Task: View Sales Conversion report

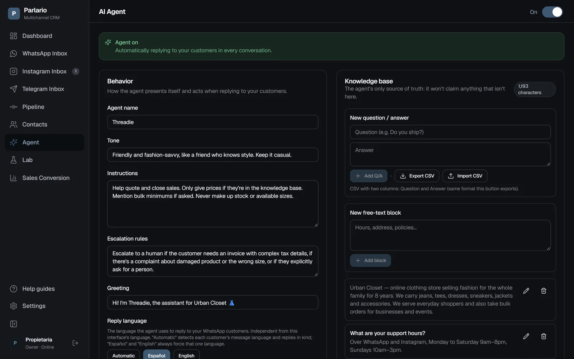Action: [44, 178]
